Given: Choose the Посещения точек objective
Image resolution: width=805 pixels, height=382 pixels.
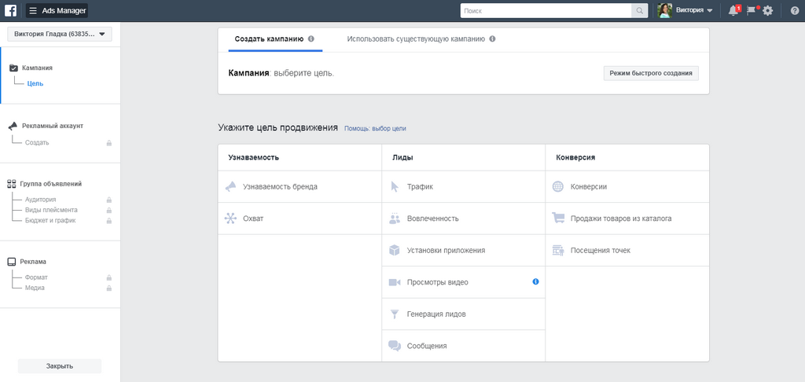Looking at the screenshot, I should coord(627,251).
